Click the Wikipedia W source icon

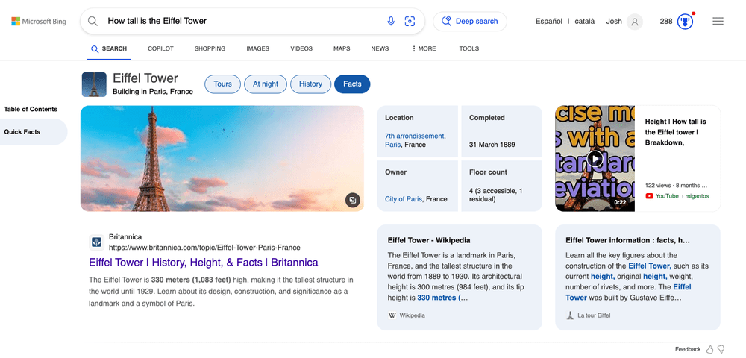(x=392, y=315)
